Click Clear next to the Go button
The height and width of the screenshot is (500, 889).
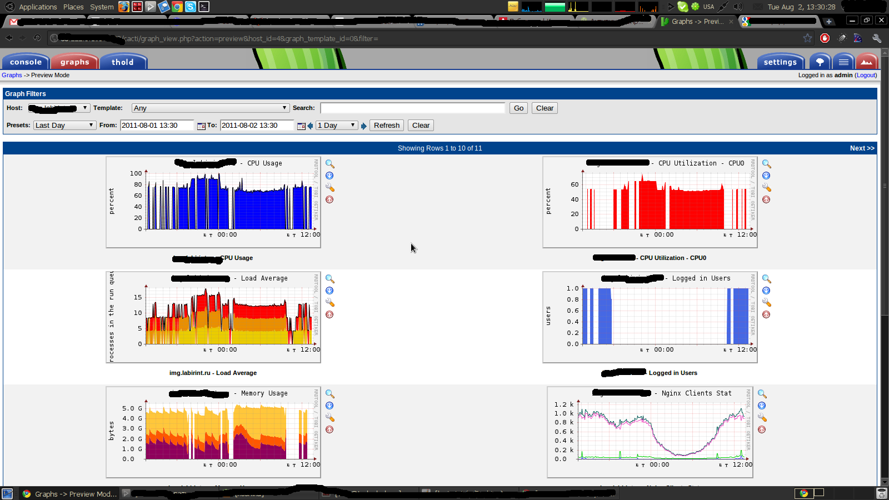pos(545,108)
